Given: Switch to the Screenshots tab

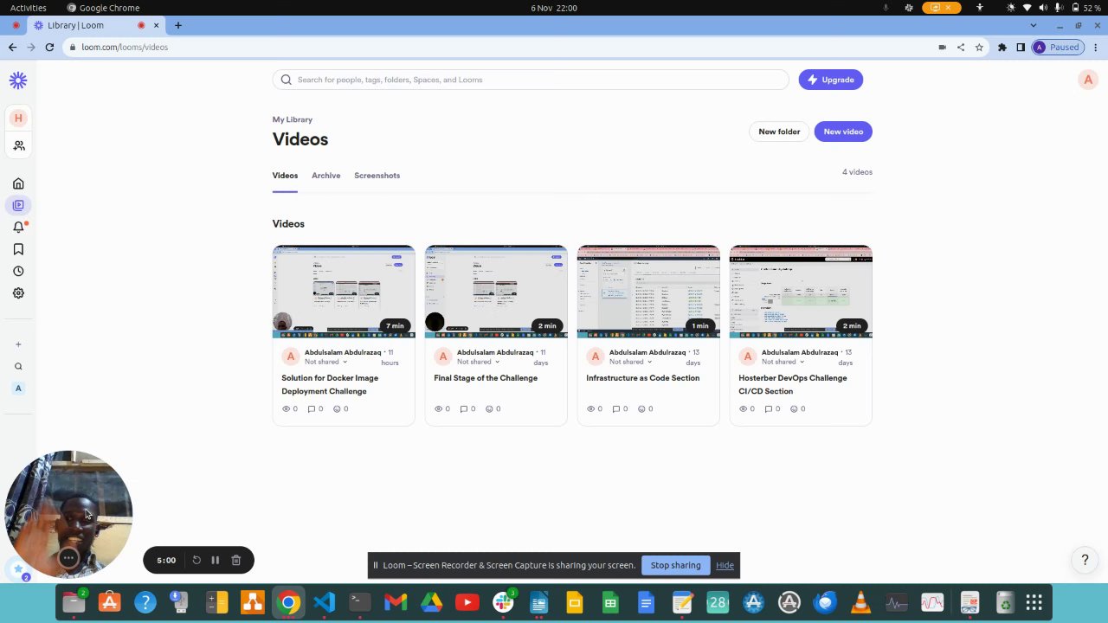Looking at the screenshot, I should click(x=377, y=176).
